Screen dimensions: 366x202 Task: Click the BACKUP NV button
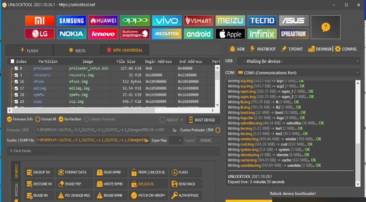tap(40, 172)
